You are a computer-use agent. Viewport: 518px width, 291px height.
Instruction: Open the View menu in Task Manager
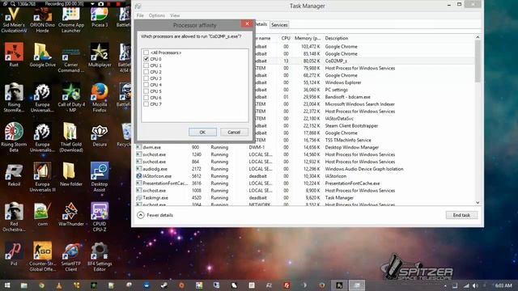(175, 15)
